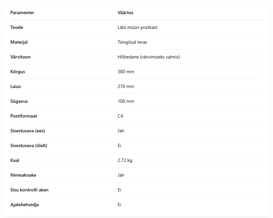Screen dimensions: 273x218
Task: Select the Toode row label
Action: tap(17, 27)
